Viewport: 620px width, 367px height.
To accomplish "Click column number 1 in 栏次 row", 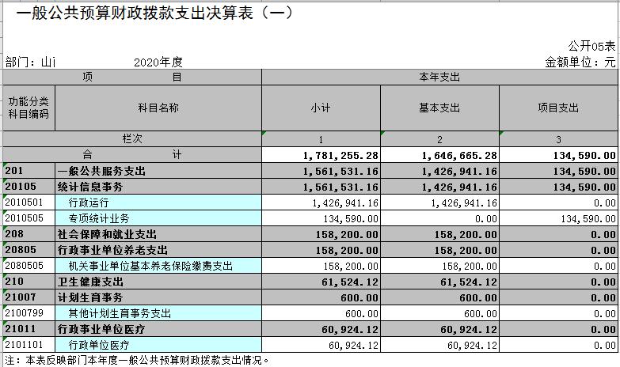I will [x=321, y=139].
